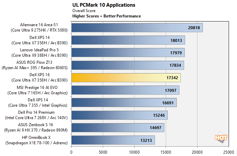
Task: Click the 17979 score value
Action: [x=176, y=53]
